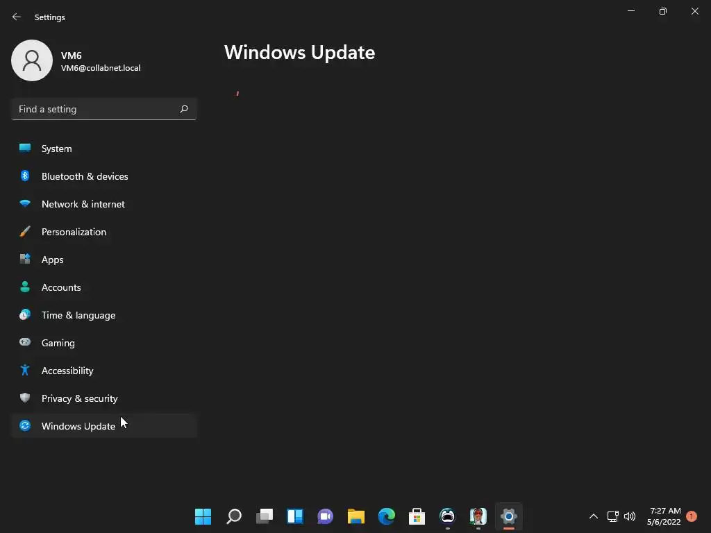This screenshot has height=533, width=711.
Task: Click the Accessibility figure icon
Action: pyautogui.click(x=25, y=371)
